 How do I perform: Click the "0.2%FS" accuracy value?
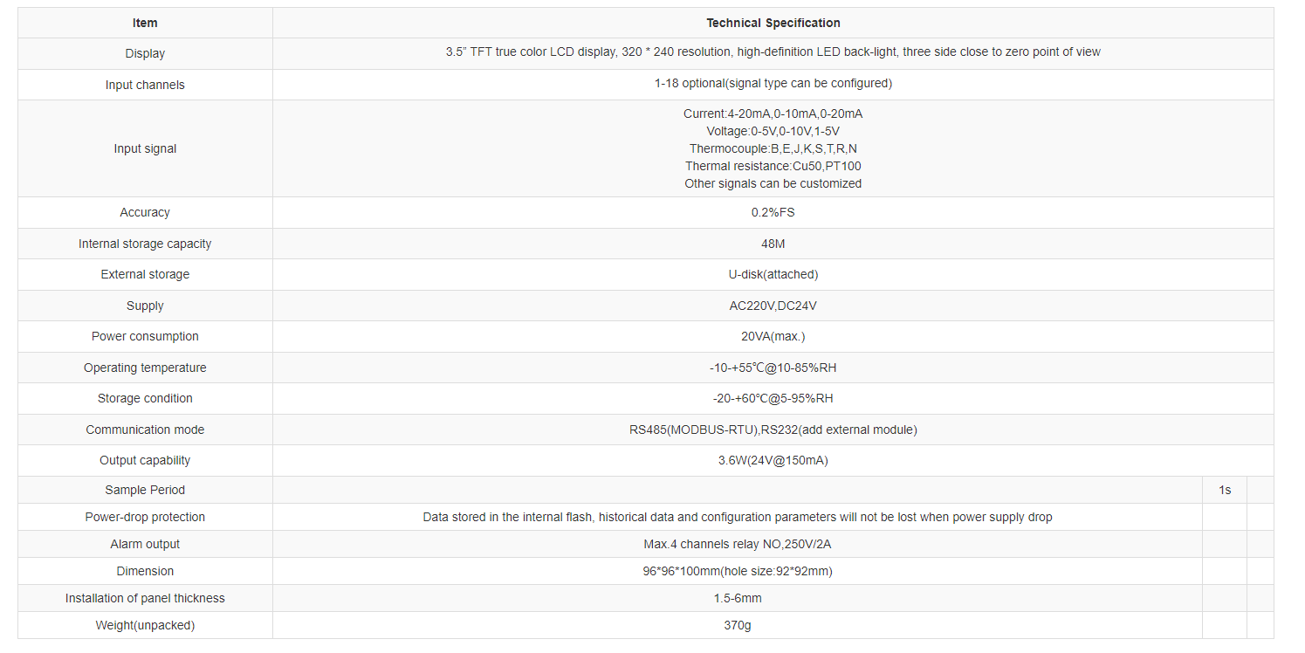(773, 212)
